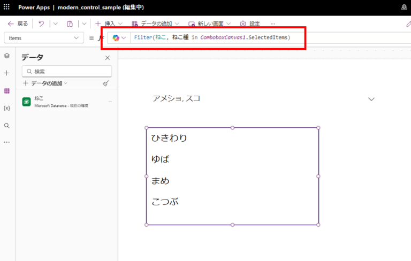Open the tree view layers icon
The width and height of the screenshot is (411, 261).
pyautogui.click(x=6, y=56)
